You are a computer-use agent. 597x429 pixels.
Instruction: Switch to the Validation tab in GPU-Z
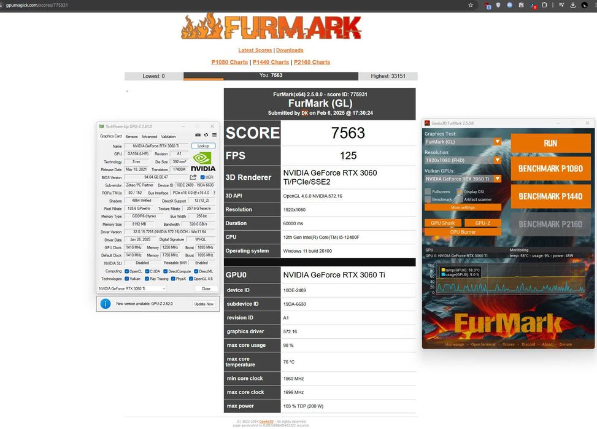[x=168, y=136]
